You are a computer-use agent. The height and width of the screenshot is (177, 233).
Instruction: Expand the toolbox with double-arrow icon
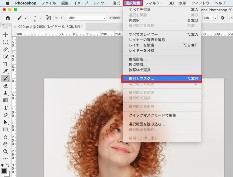3,25
